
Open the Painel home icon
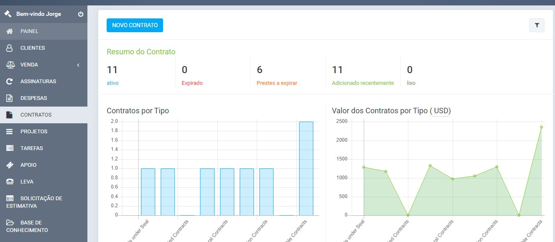[9, 31]
